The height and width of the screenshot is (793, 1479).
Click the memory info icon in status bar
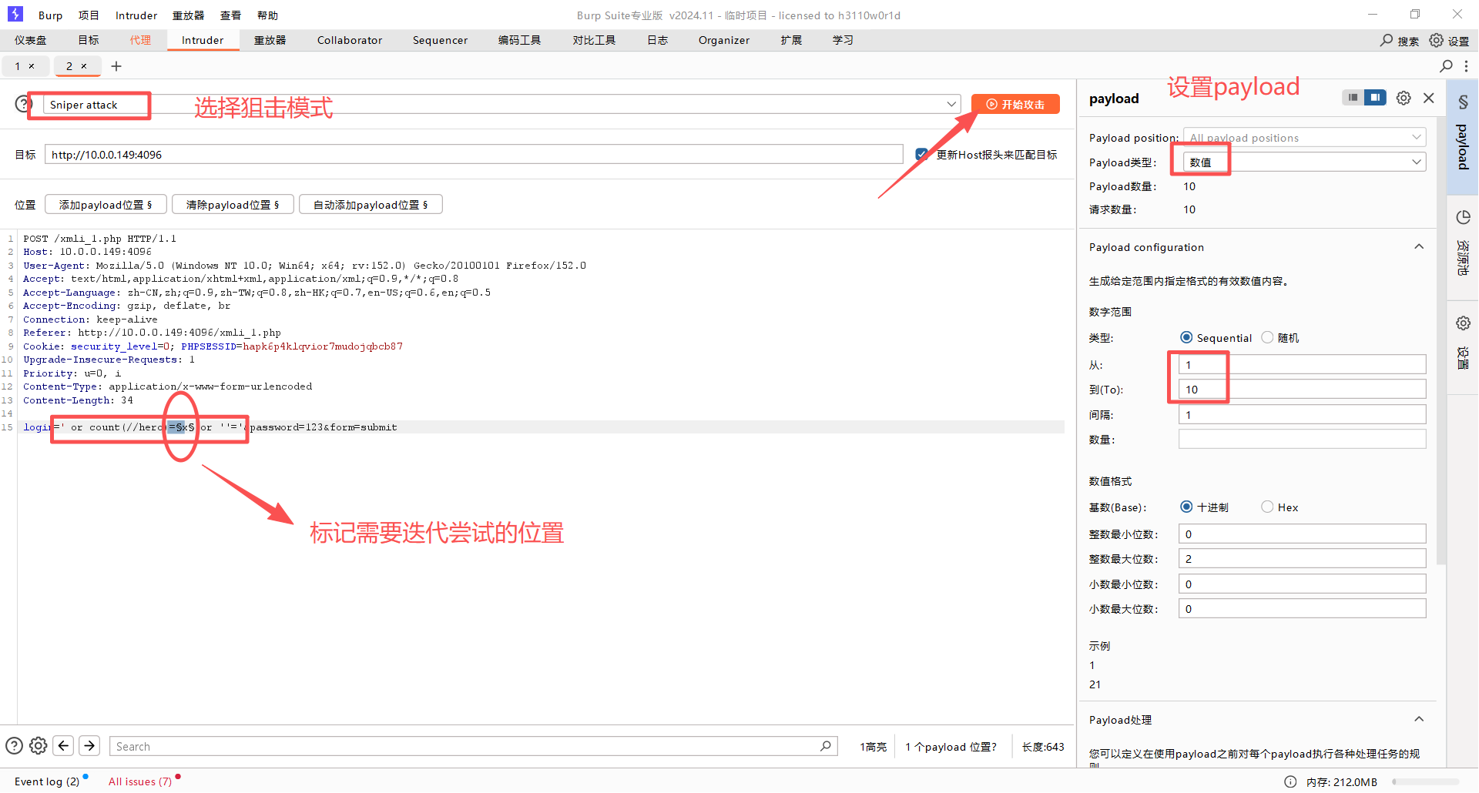1290,781
